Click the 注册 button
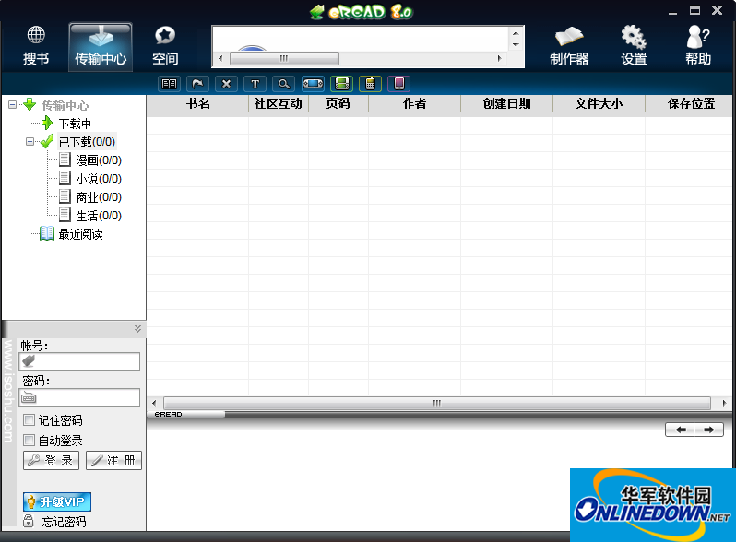This screenshot has width=736, height=542. [x=113, y=461]
